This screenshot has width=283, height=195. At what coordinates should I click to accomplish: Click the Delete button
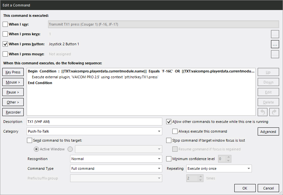click(268, 103)
